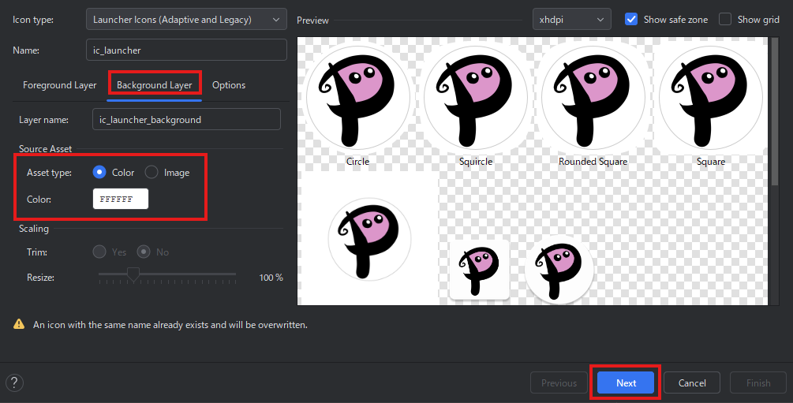Select the Image asset type radio

tap(151, 173)
